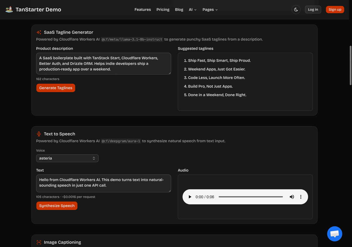352x247 pixels.
Task: Toggle dark mode with moon icon
Action: tap(296, 9)
